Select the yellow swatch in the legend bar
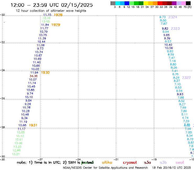This screenshot has height=170, width=194. (146, 3)
